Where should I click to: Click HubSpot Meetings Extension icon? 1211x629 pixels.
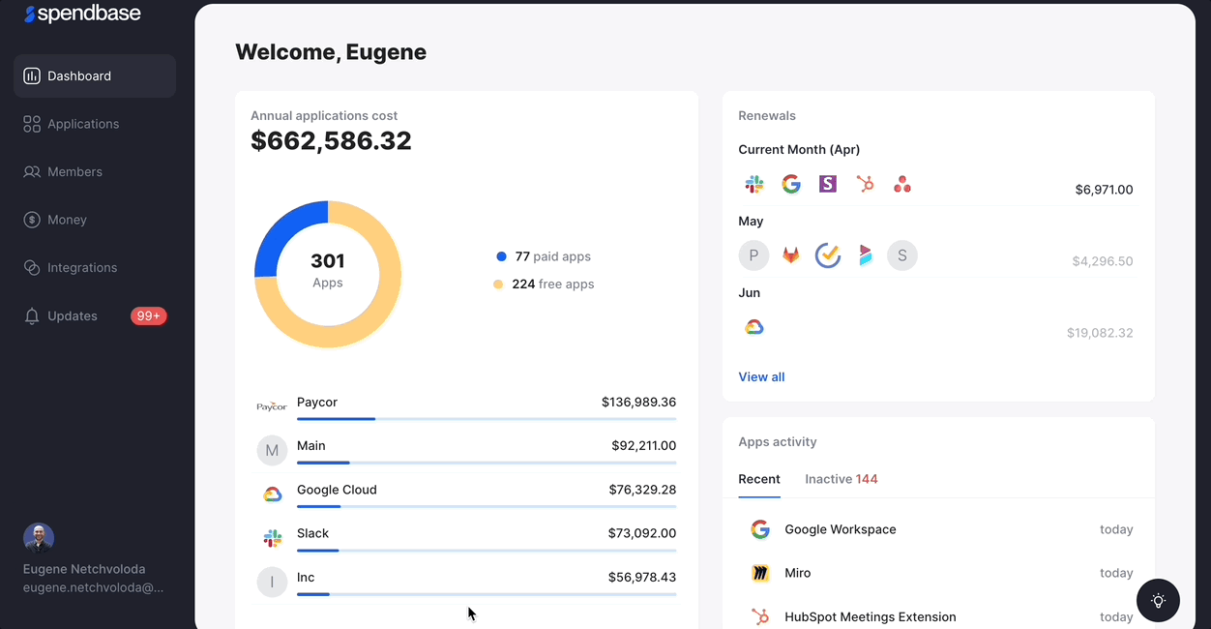click(760, 616)
